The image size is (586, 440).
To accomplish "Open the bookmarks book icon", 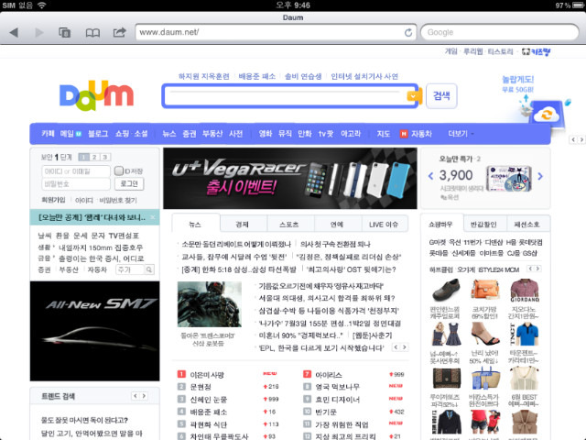I will (92, 33).
